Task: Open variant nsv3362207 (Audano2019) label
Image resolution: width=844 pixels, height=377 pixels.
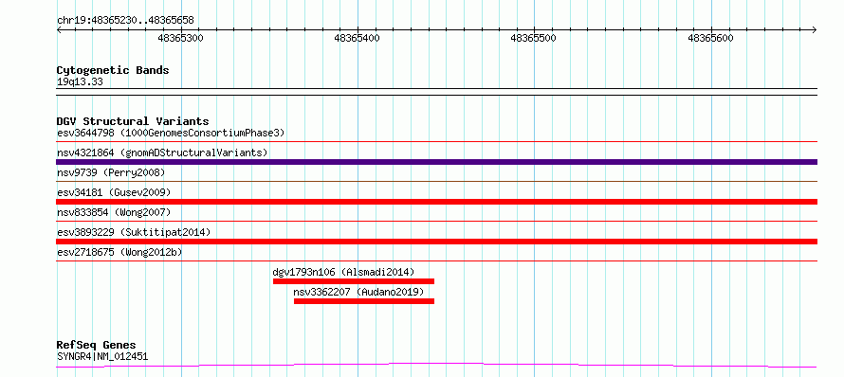Action: pyautogui.click(x=358, y=292)
